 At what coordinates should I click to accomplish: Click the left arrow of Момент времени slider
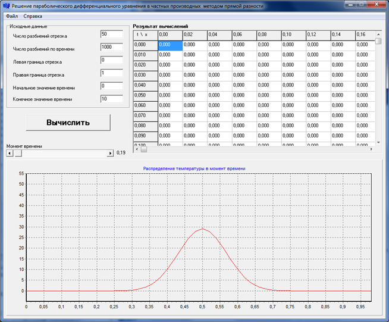click(x=10, y=153)
